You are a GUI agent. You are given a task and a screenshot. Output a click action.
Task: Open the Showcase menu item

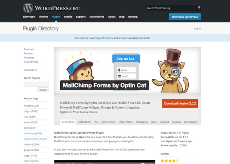pyautogui.click(x=29, y=17)
